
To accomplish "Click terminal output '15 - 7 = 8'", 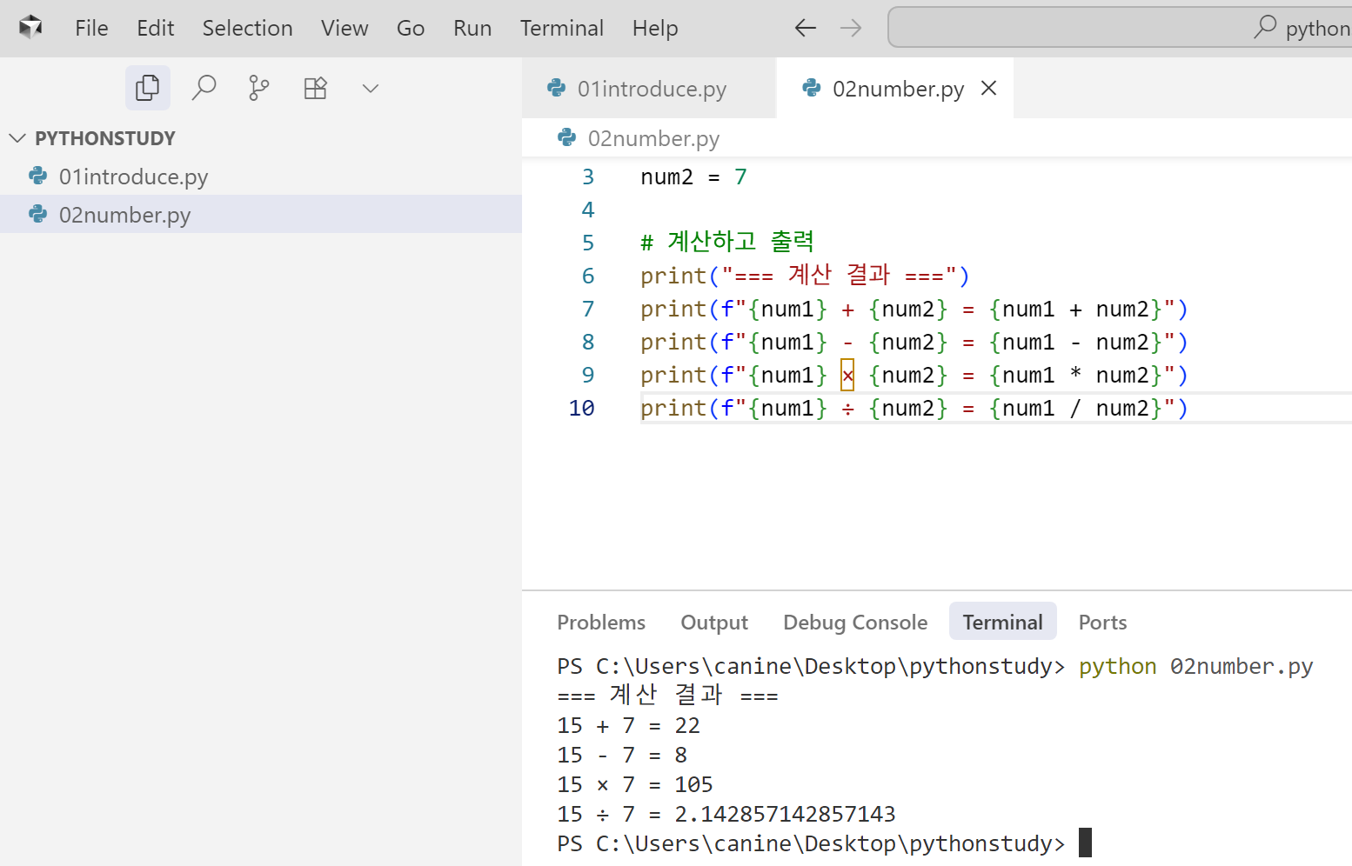I will pos(623,755).
